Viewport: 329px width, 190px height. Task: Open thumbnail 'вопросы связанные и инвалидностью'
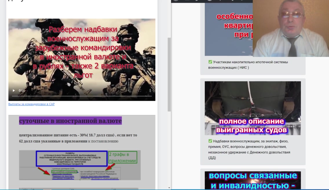[x=253, y=180]
